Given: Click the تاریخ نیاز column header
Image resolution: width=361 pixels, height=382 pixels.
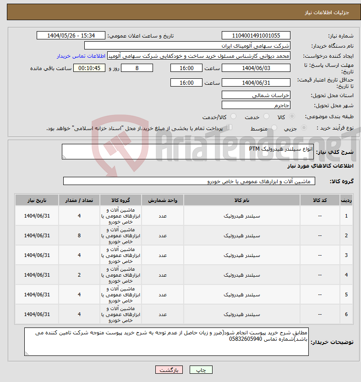Looking at the screenshot, I should (37, 200).
